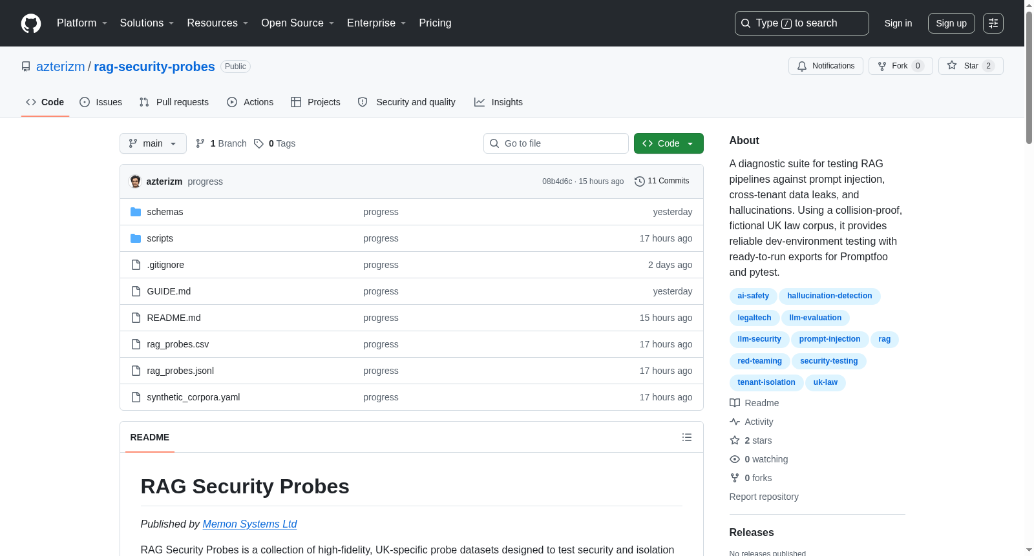Click the schemas folder icon
Image resolution: width=1034 pixels, height=556 pixels.
tap(136, 212)
